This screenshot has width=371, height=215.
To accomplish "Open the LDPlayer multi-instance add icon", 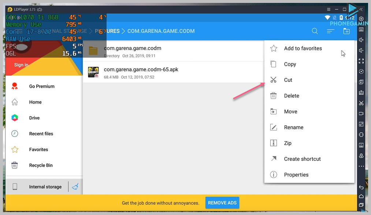I will (x=361, y=82).
